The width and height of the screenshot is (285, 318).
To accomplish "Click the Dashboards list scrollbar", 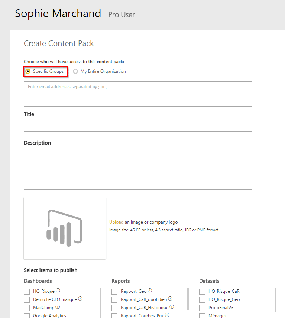I will point(100,300).
